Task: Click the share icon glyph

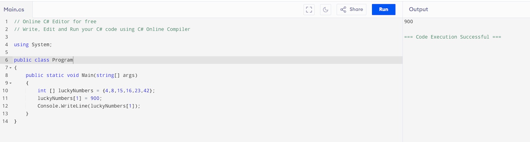Action: [343, 10]
